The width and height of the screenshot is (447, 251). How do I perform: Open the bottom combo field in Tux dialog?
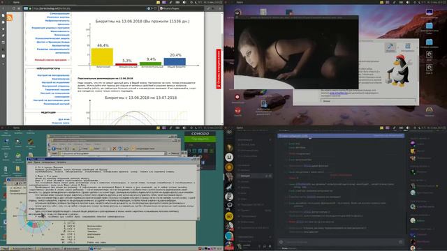click(x=368, y=101)
